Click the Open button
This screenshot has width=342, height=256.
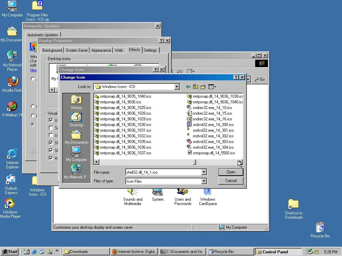tap(231, 172)
